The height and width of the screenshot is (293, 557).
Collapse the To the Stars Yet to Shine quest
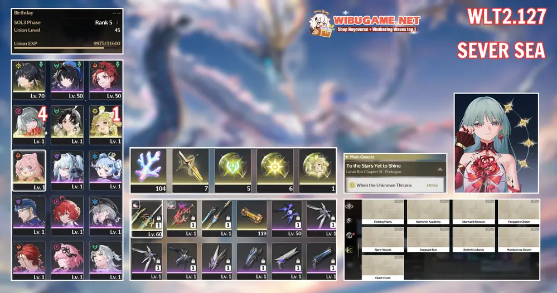(x=439, y=169)
